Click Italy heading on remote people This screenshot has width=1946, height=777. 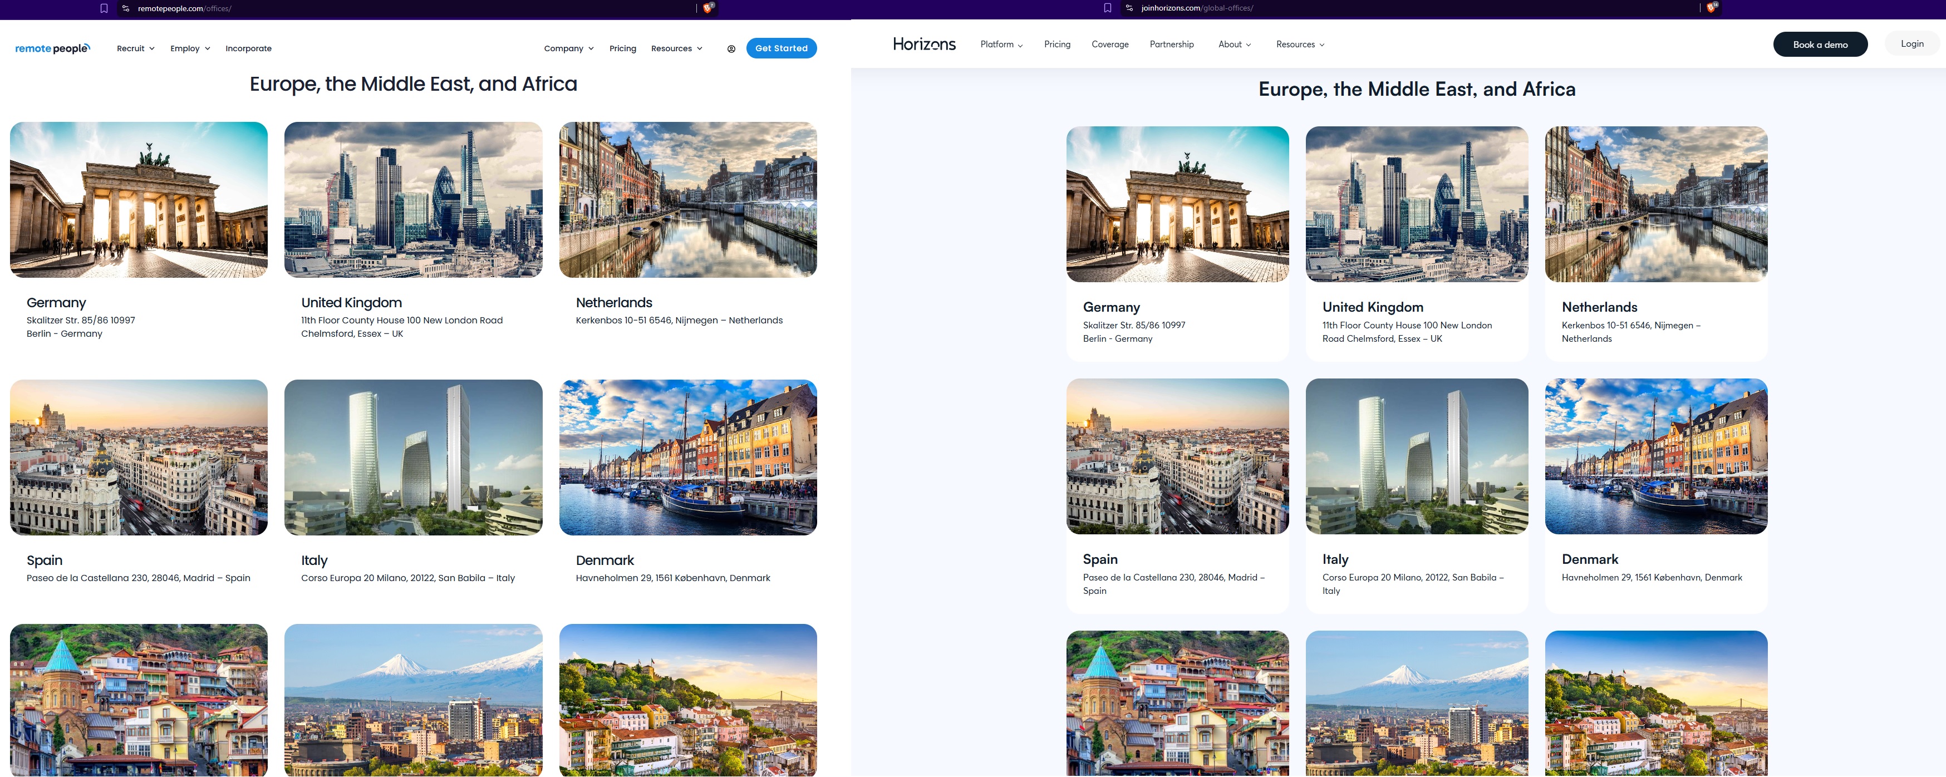coord(314,560)
